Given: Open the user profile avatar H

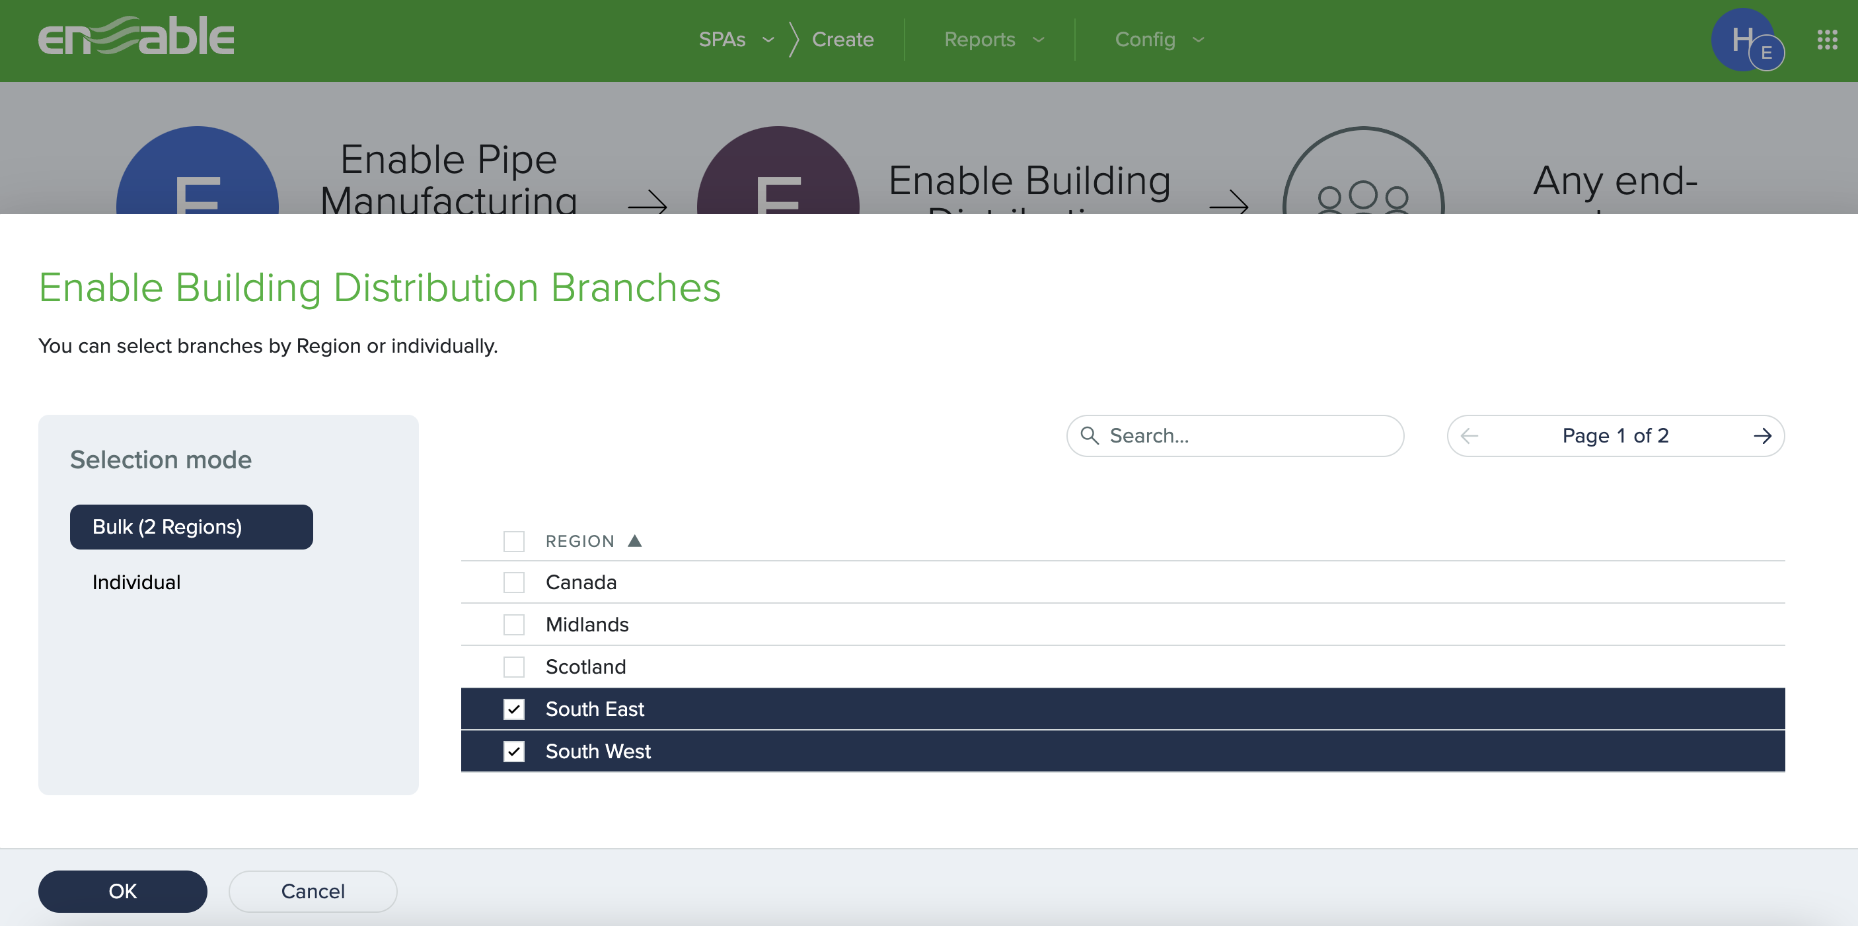Looking at the screenshot, I should [1743, 40].
